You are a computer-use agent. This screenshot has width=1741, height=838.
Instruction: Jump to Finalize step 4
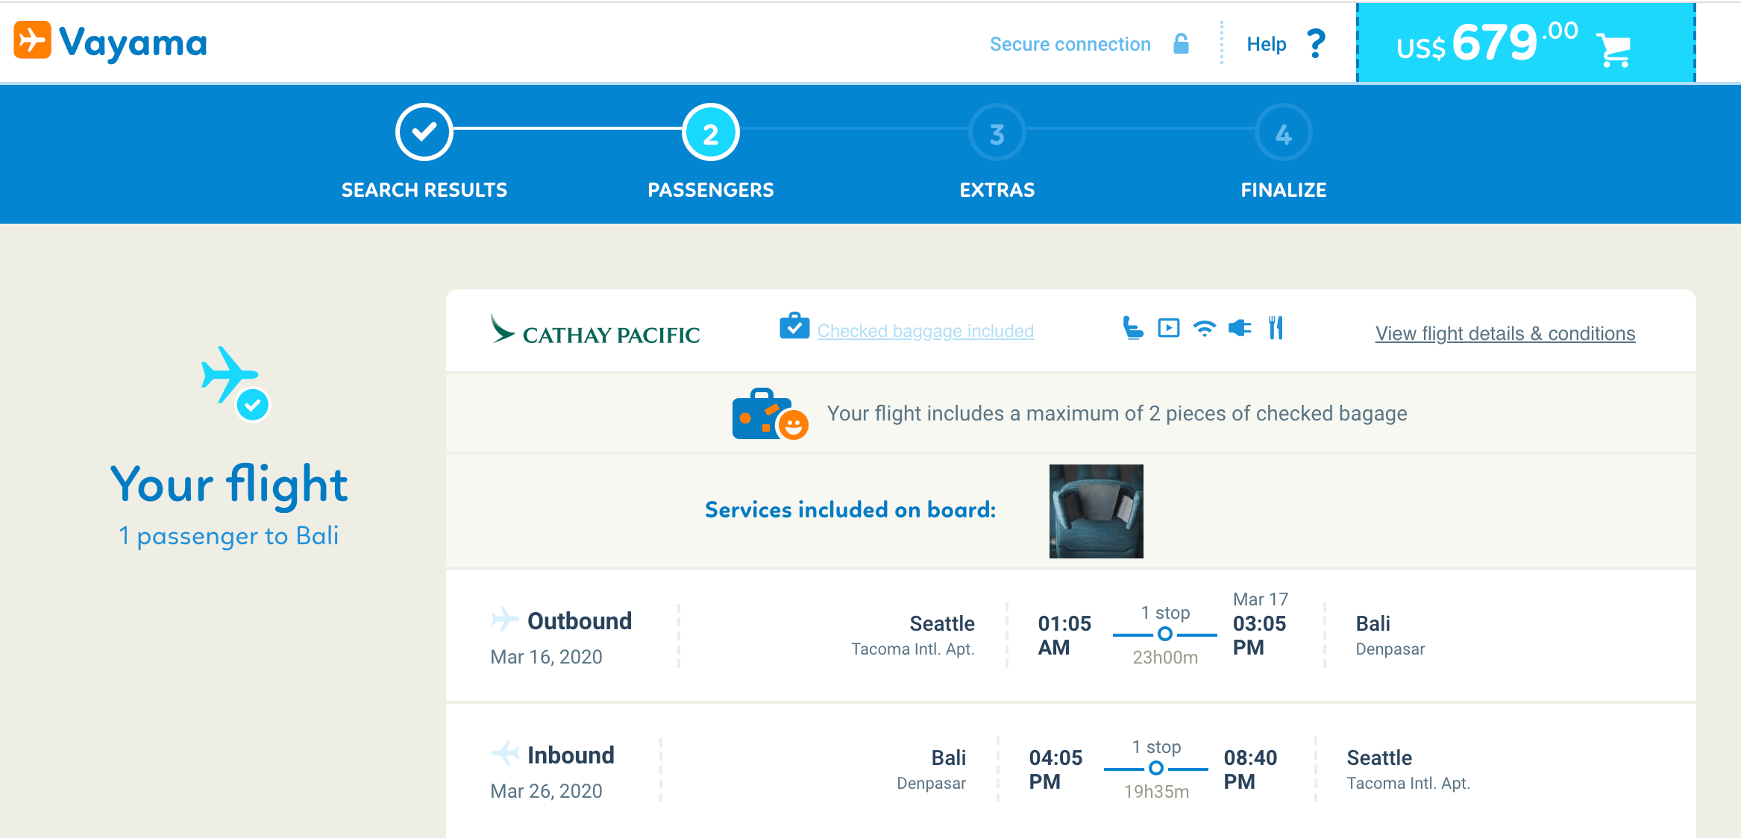[x=1283, y=133]
